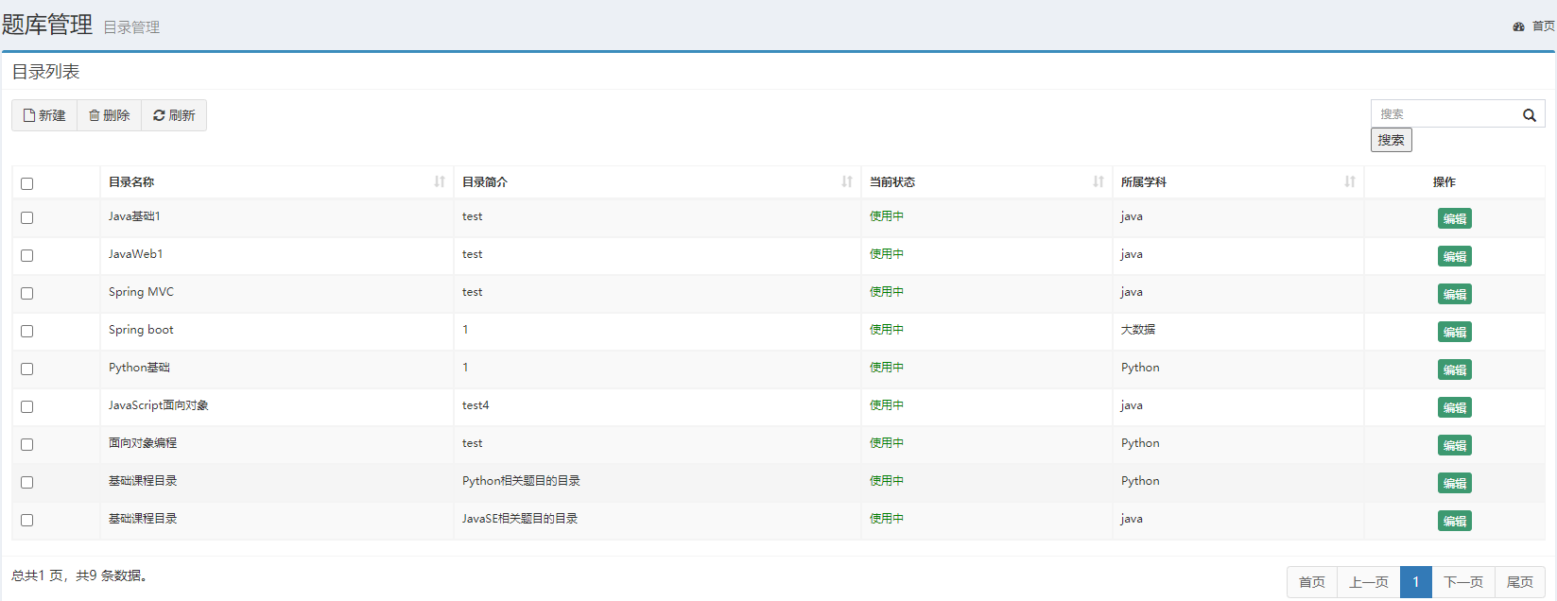Screen dimensions: 1557x601
Task: Click the JavaScript面向对象 directory name
Action: point(158,405)
